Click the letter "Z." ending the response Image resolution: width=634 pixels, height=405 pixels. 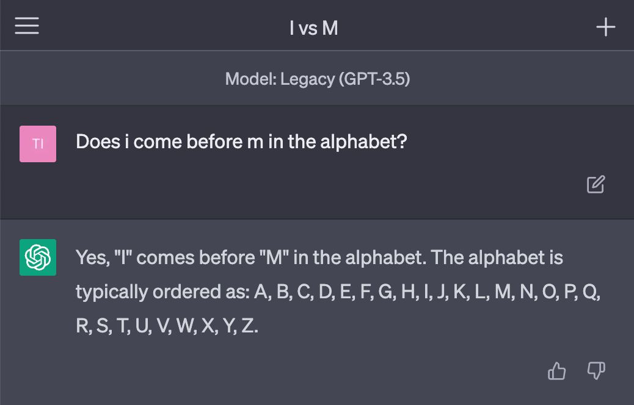click(249, 326)
